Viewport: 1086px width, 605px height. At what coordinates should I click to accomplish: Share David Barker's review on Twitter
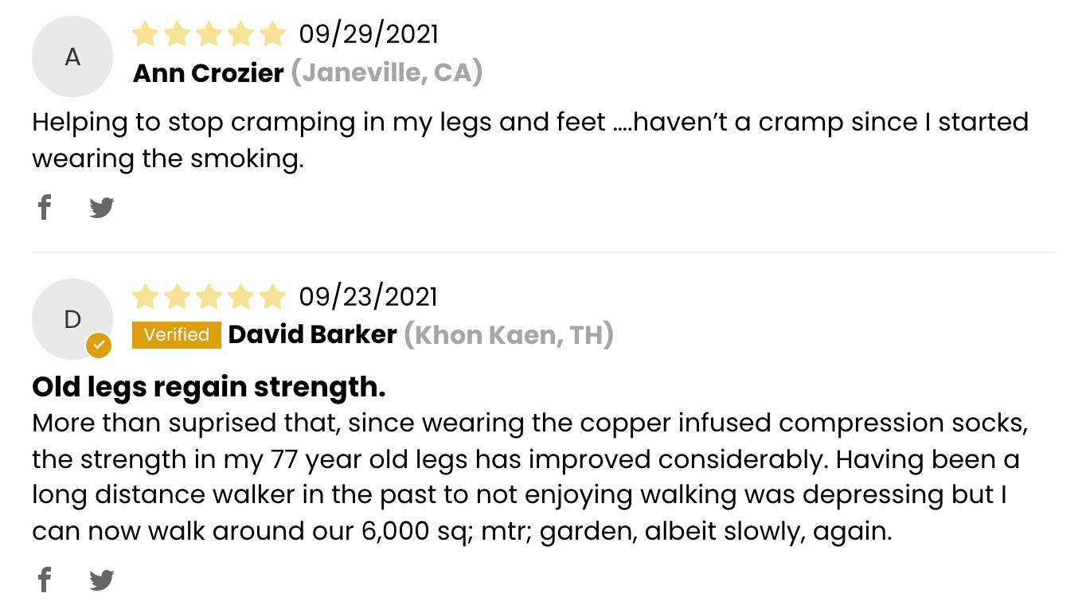102,580
